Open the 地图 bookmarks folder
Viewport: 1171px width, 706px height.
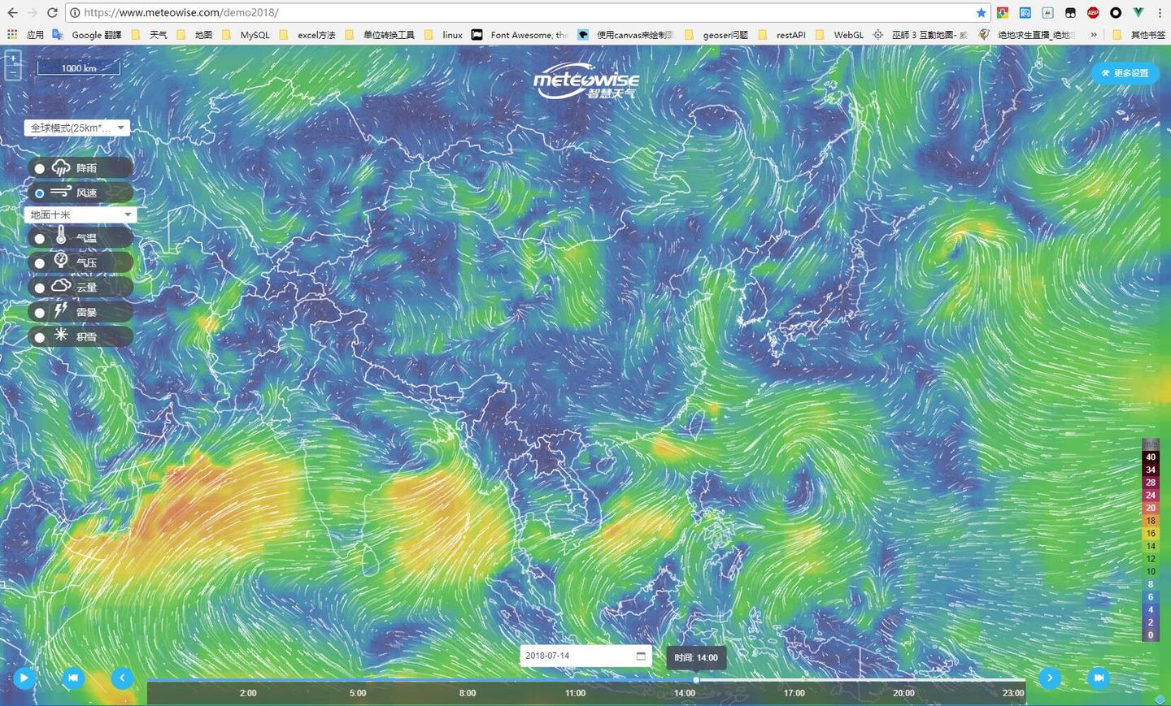click(x=195, y=35)
